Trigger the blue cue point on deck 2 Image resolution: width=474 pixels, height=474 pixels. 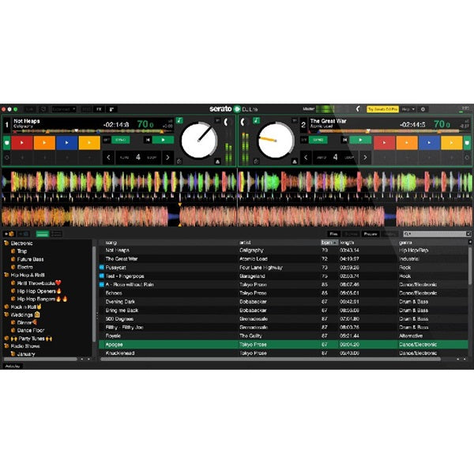430,142
